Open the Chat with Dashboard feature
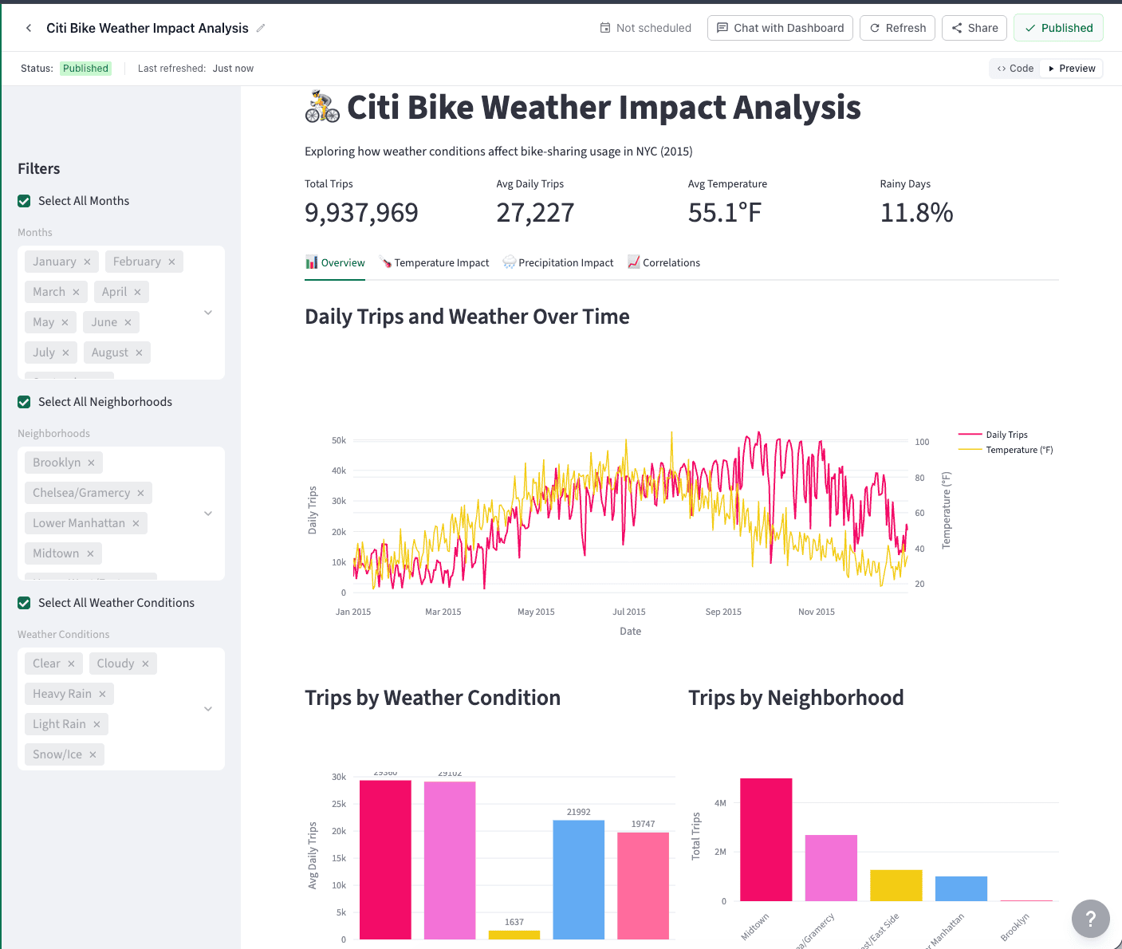 (x=779, y=27)
